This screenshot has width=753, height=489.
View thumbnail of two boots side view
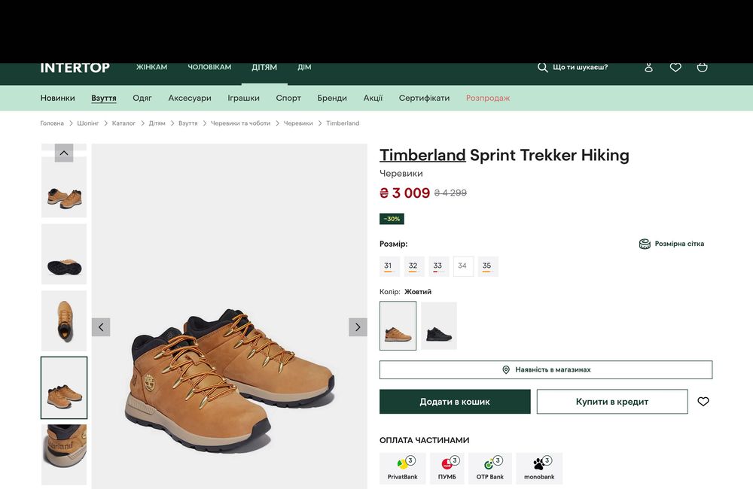tap(64, 187)
